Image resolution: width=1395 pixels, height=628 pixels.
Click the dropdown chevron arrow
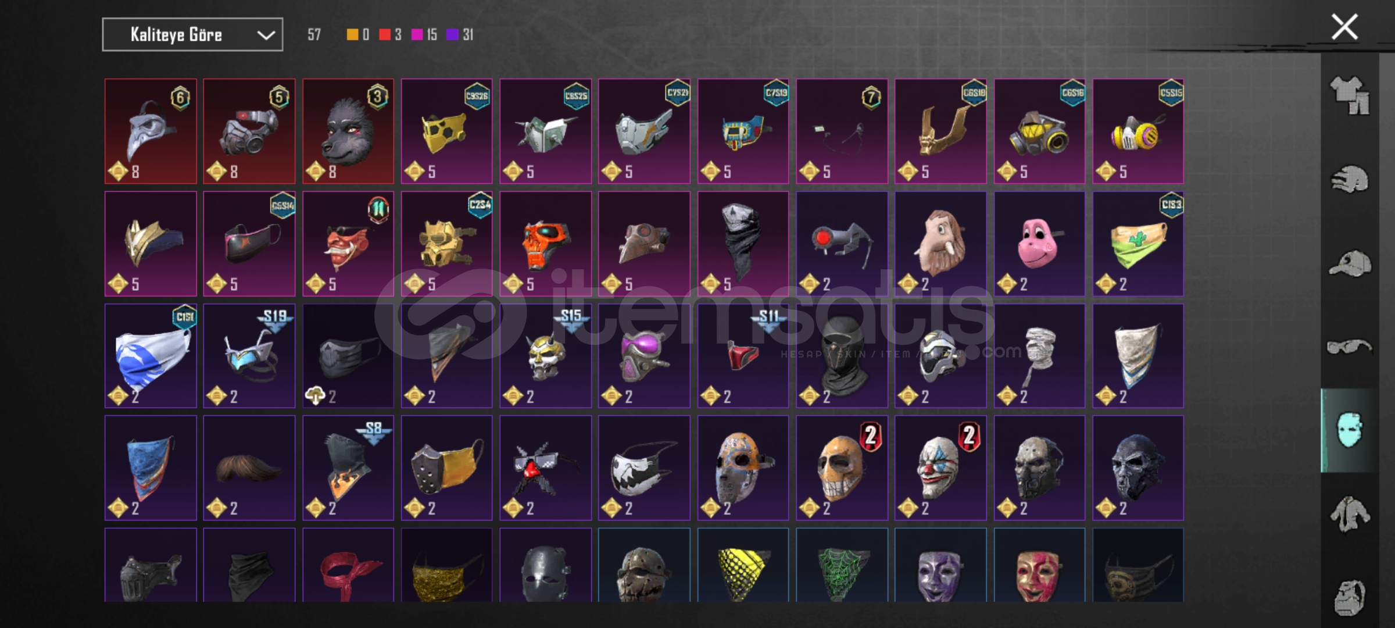(x=266, y=35)
